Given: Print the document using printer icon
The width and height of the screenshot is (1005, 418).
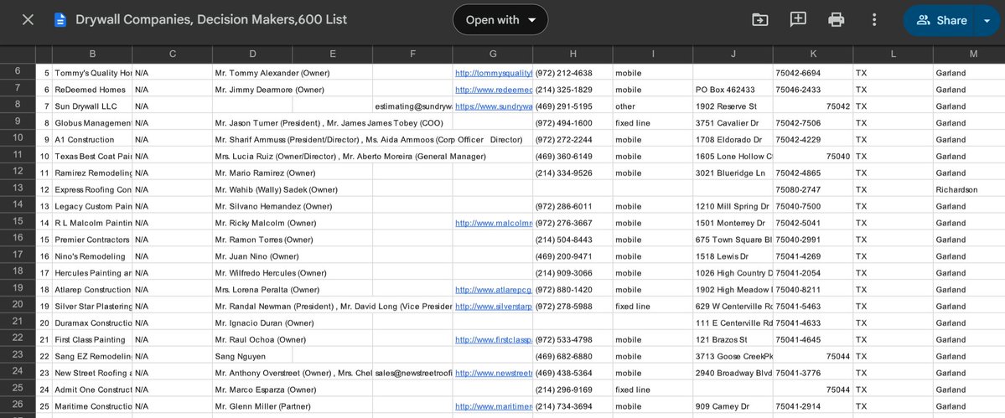Looking at the screenshot, I should (x=836, y=20).
